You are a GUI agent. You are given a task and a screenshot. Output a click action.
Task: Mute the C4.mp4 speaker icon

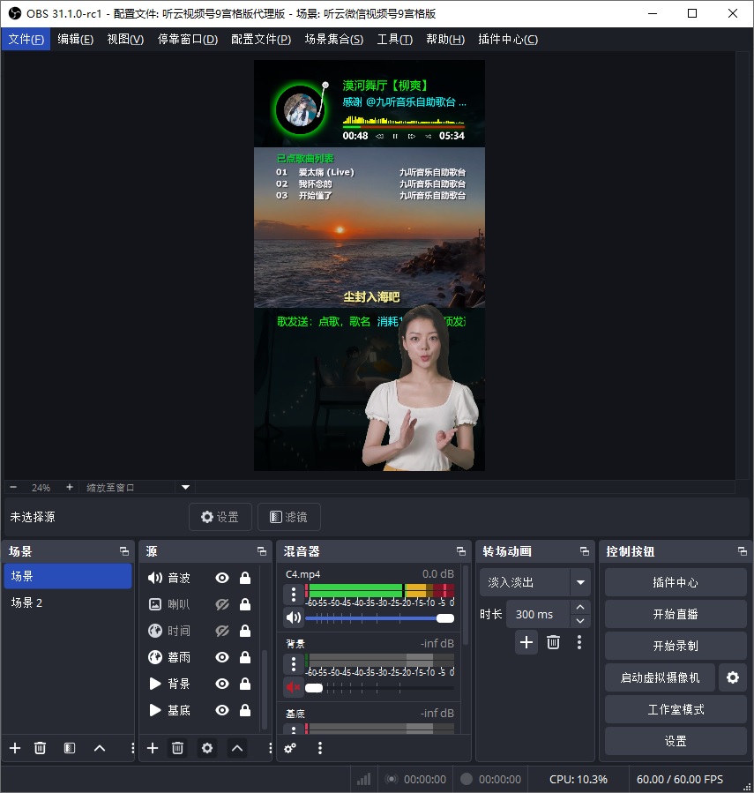click(294, 617)
